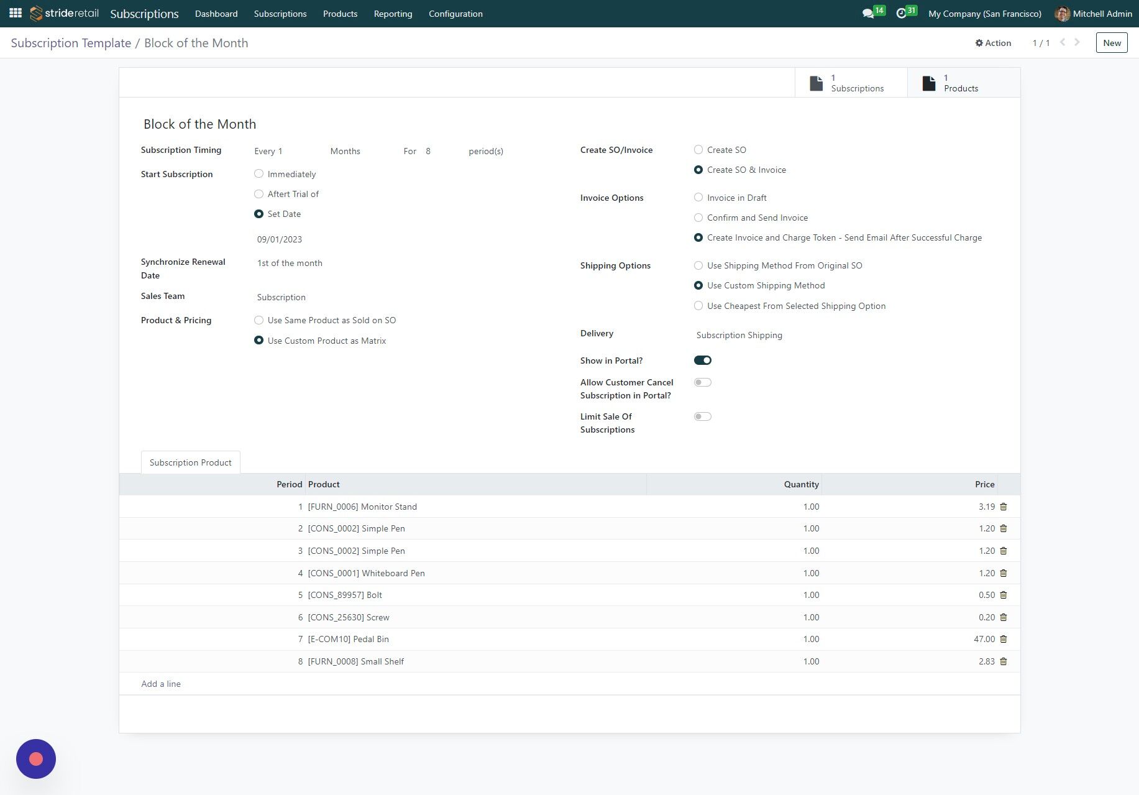Select the Set Date radio

coord(259,214)
